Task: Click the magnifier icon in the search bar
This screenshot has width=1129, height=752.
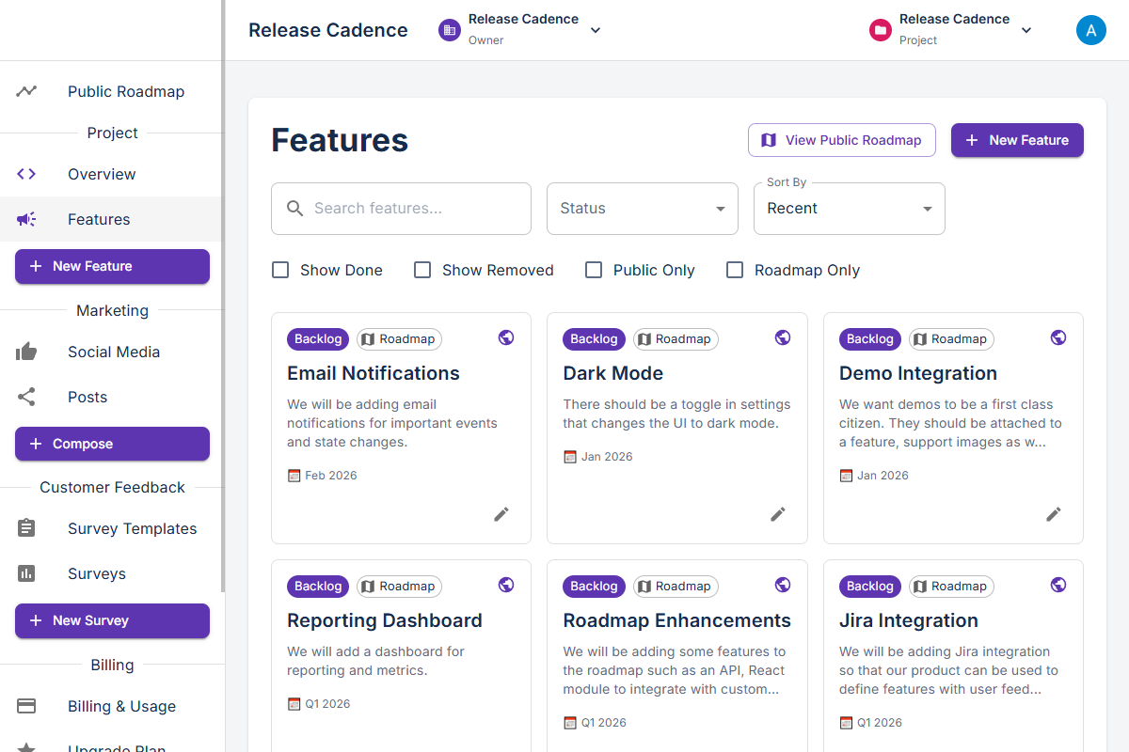Action: (295, 208)
